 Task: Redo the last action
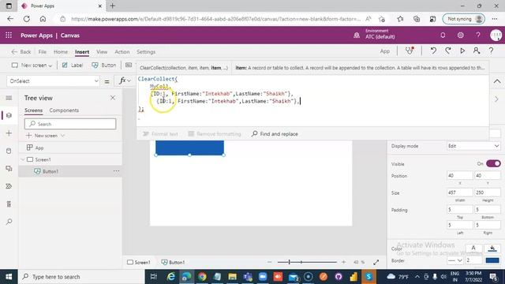click(448, 50)
